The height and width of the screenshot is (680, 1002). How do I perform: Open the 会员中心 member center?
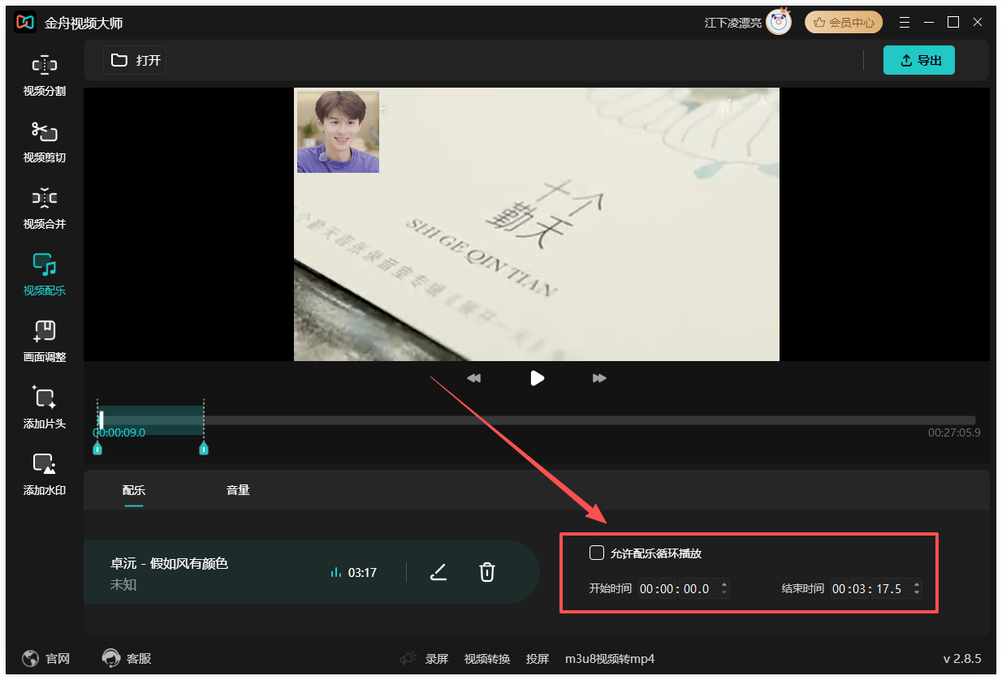(x=844, y=23)
